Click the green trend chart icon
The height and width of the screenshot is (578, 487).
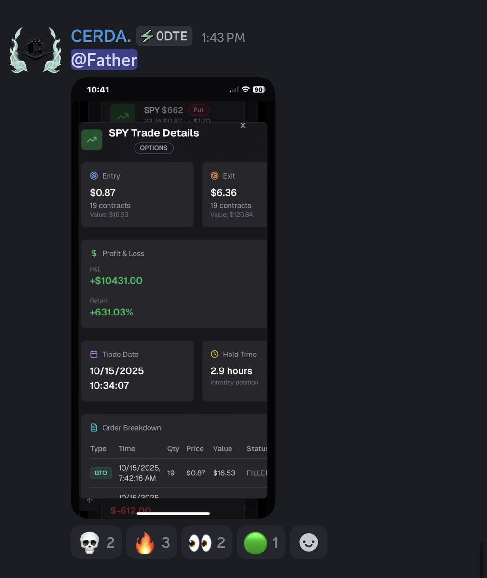click(x=92, y=140)
